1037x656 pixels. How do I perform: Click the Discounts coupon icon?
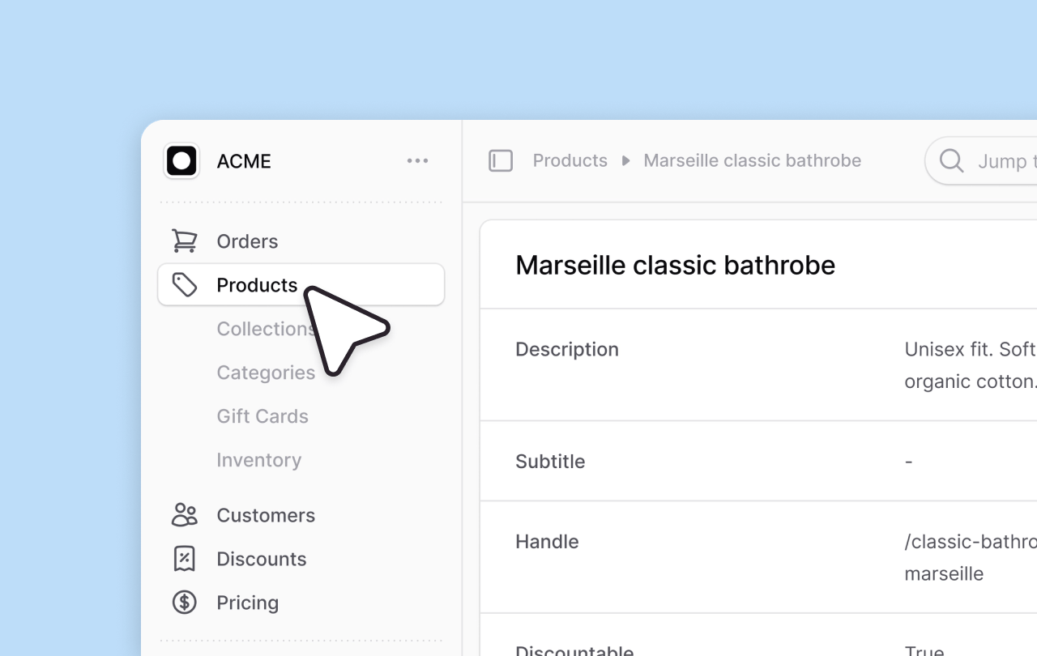[x=184, y=558]
